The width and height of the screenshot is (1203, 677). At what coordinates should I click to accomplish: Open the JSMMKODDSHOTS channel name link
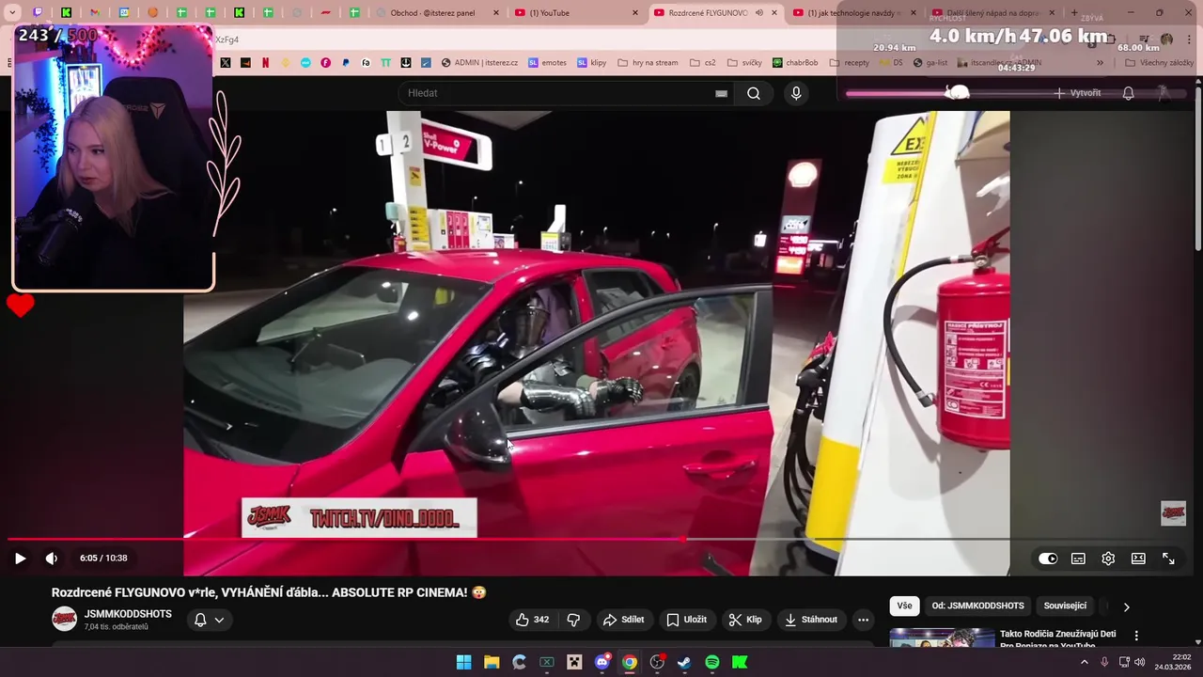tap(128, 614)
